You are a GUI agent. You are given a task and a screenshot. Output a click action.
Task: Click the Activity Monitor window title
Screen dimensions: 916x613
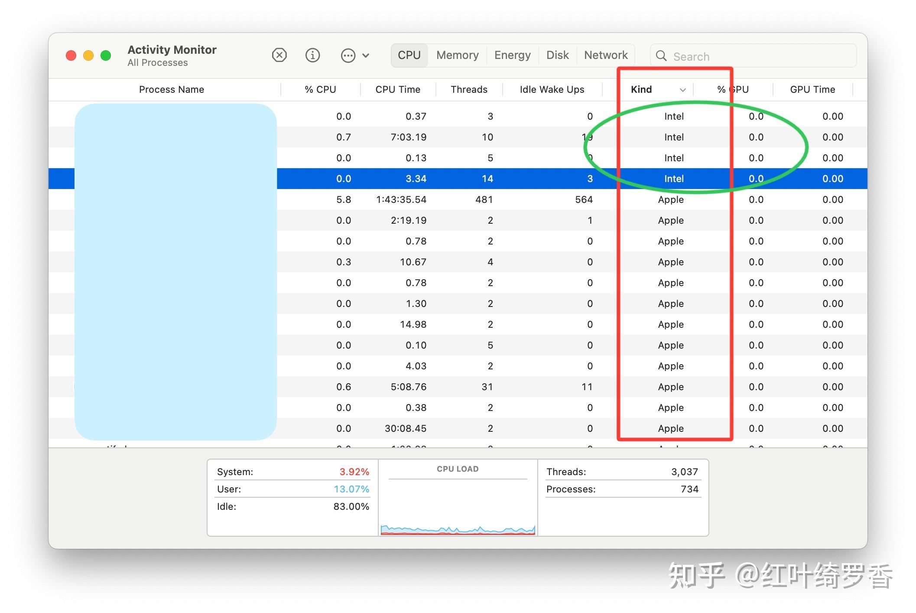[172, 49]
